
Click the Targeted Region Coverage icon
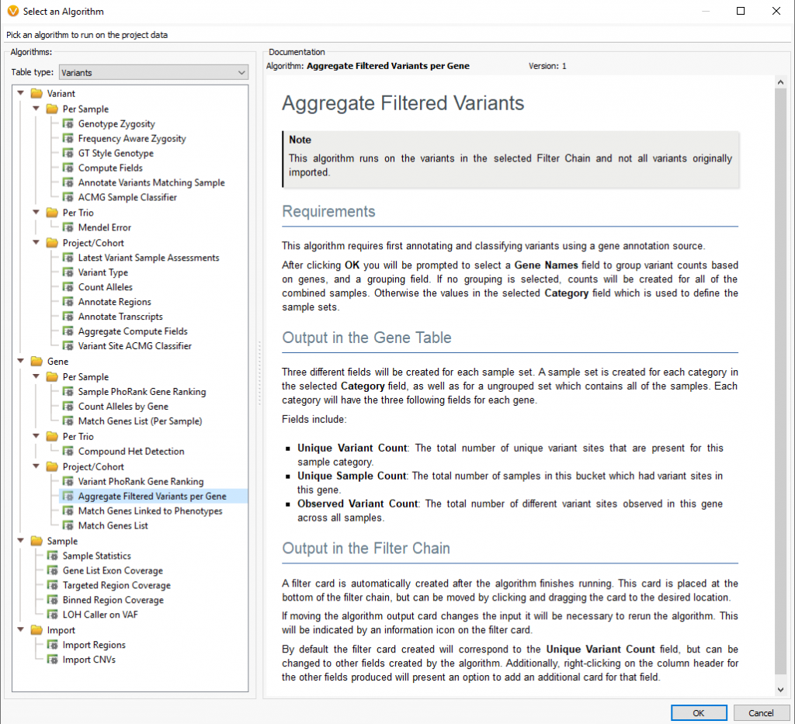pyautogui.click(x=52, y=584)
